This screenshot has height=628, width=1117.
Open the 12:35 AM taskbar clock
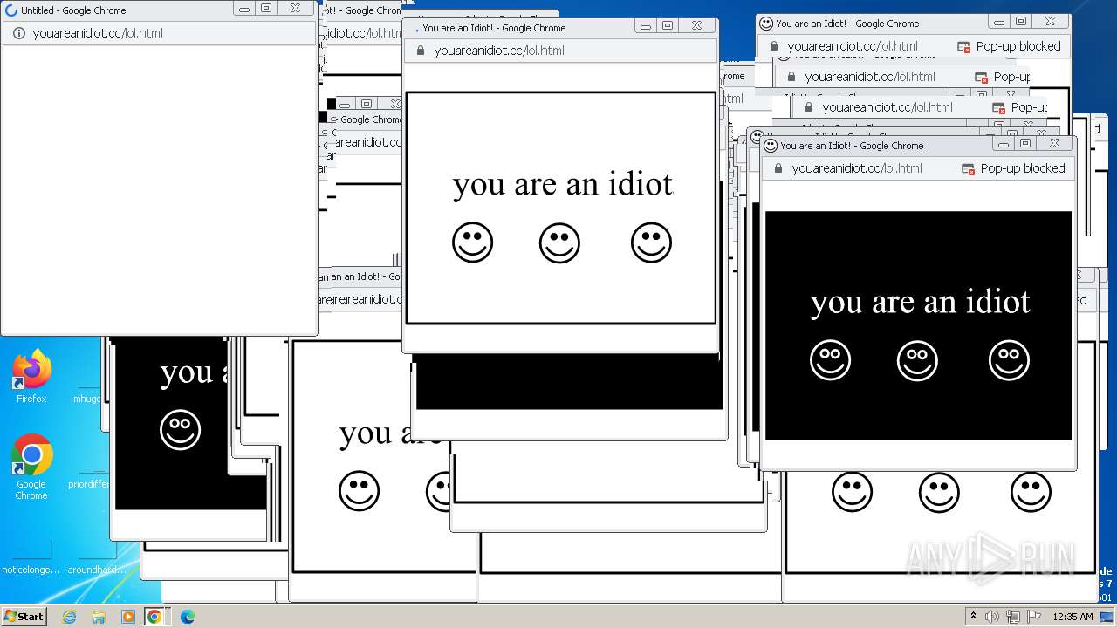click(x=1072, y=617)
